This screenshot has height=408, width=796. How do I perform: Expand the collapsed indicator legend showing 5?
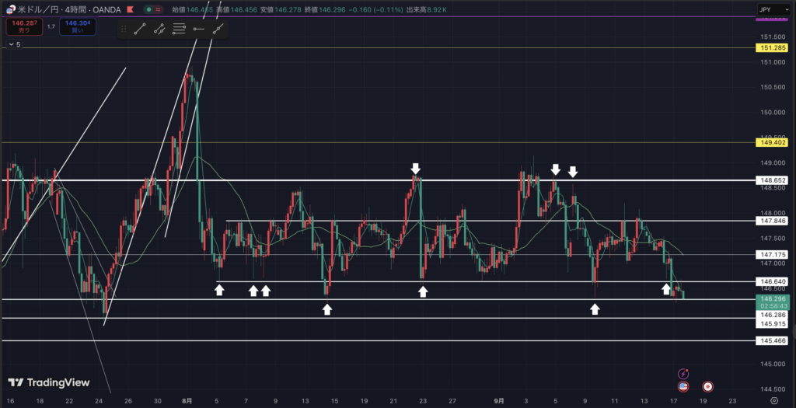coord(13,45)
